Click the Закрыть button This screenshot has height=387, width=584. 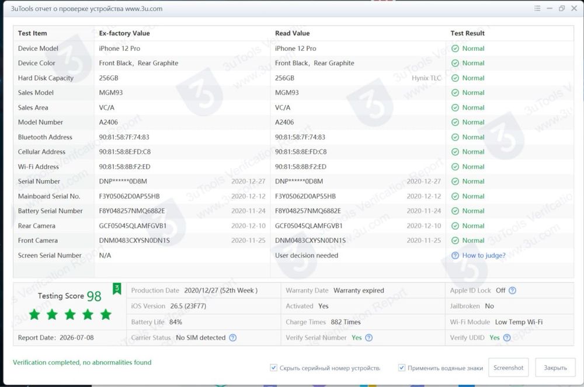click(555, 368)
